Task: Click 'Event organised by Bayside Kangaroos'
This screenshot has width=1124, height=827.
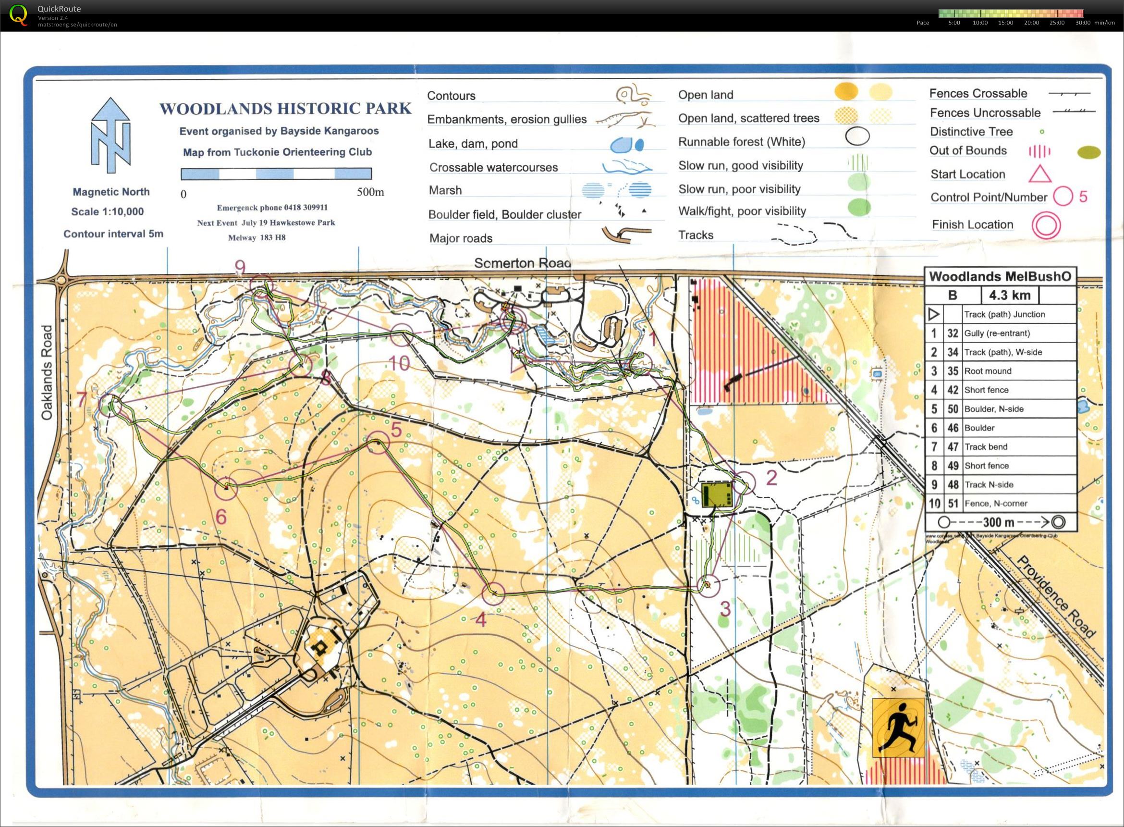Action: tap(279, 131)
